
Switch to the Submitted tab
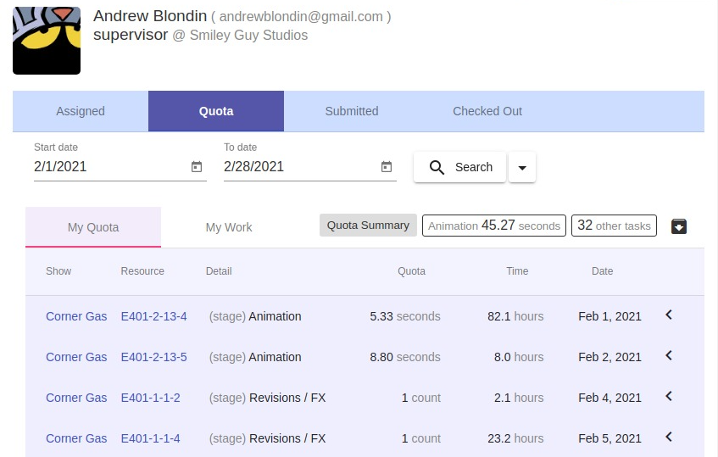tap(352, 111)
